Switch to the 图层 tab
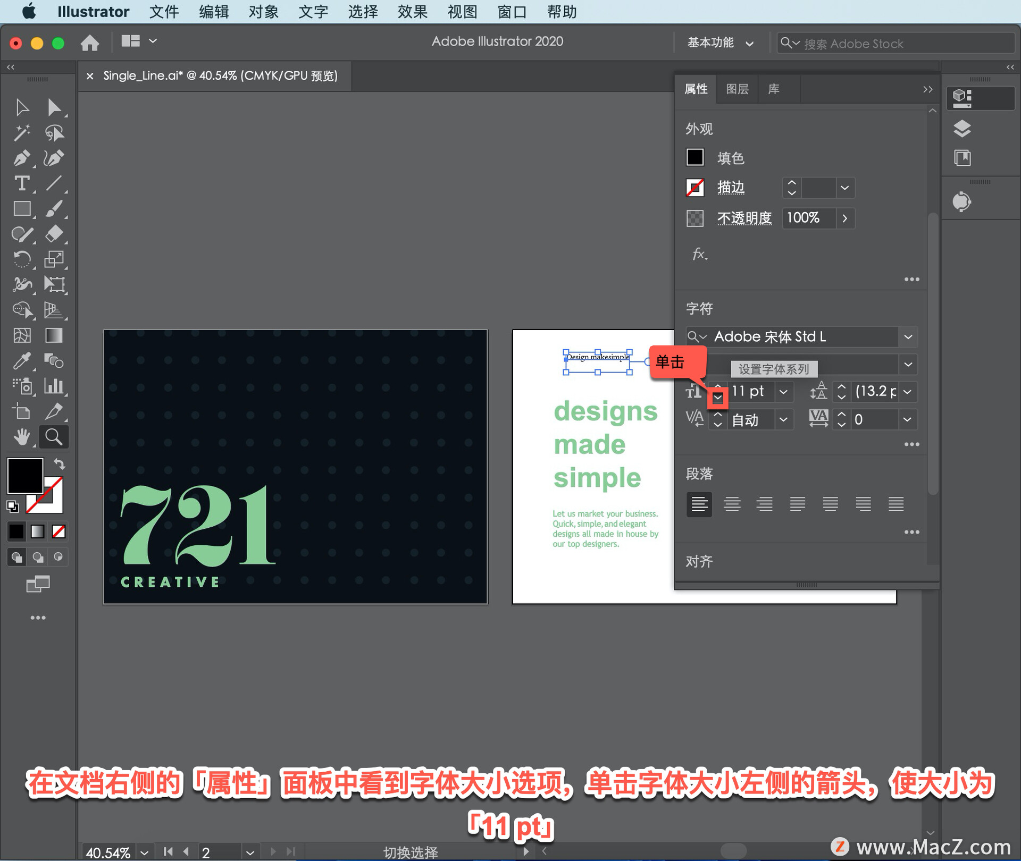Image resolution: width=1021 pixels, height=861 pixels. tap(737, 89)
